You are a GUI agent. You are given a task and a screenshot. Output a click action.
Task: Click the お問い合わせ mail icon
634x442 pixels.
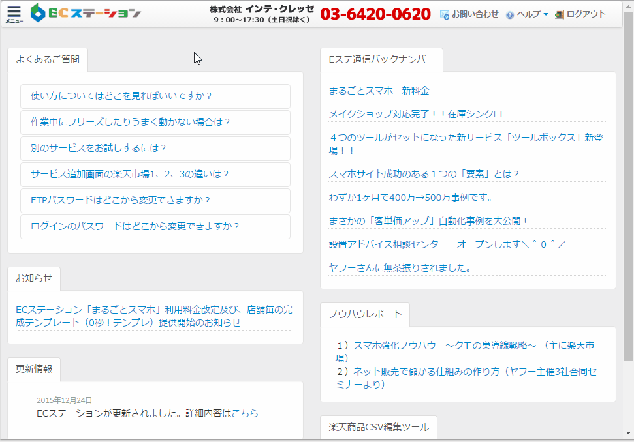(445, 15)
